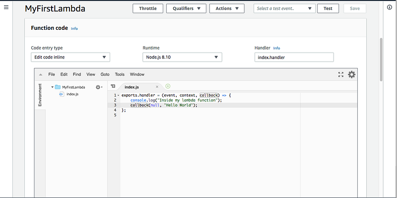This screenshot has height=198, width=397.
Task: Click line number 3 in the gutter
Action: (x=115, y=105)
